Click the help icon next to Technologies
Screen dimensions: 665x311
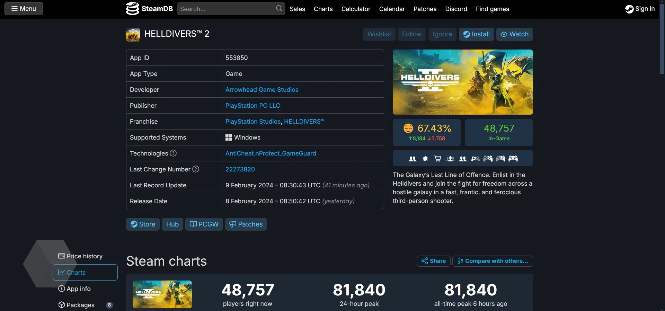(x=173, y=153)
